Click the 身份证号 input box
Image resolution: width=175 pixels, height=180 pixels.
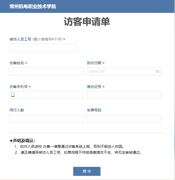124,95
